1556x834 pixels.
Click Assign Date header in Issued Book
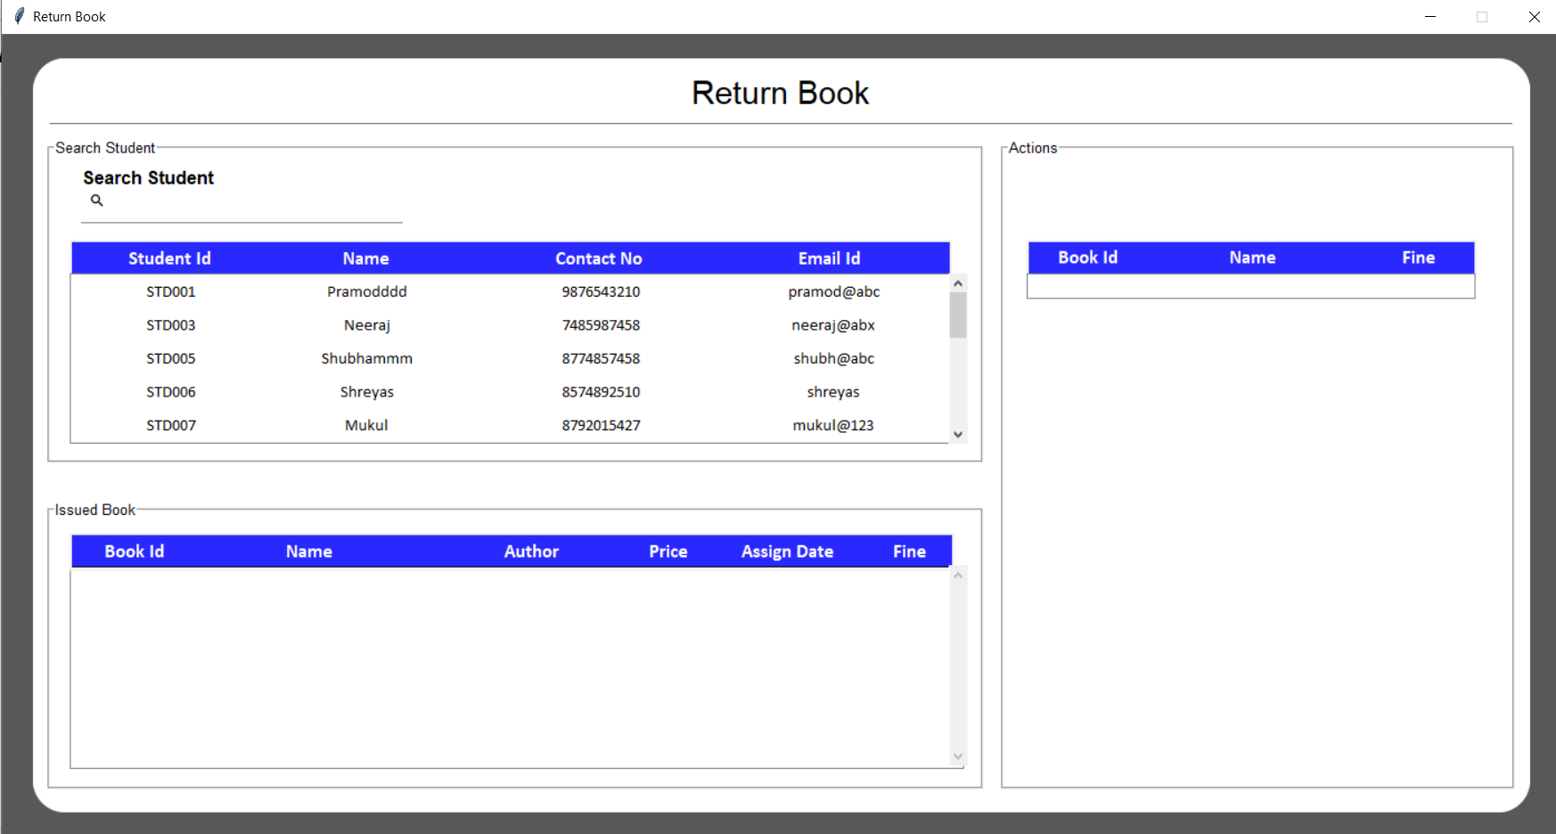(x=787, y=552)
